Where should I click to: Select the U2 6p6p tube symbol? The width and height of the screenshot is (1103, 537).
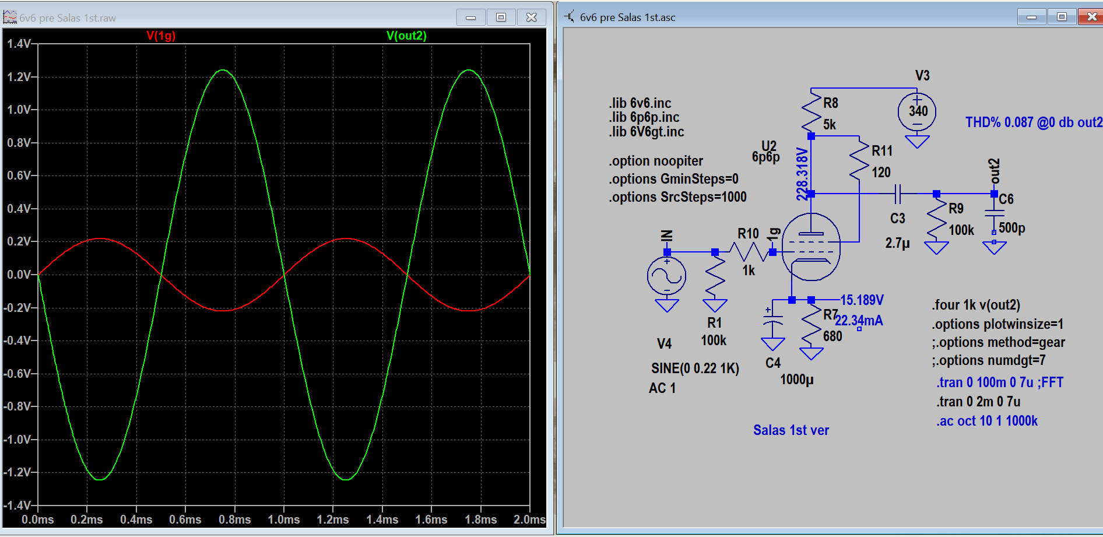(x=811, y=247)
